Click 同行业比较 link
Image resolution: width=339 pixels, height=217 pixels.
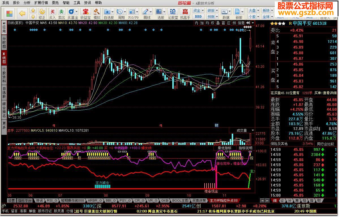point(326,144)
